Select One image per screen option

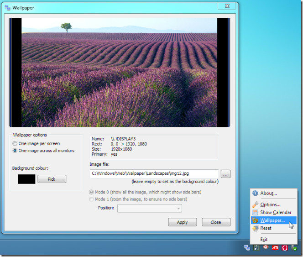[36, 143]
